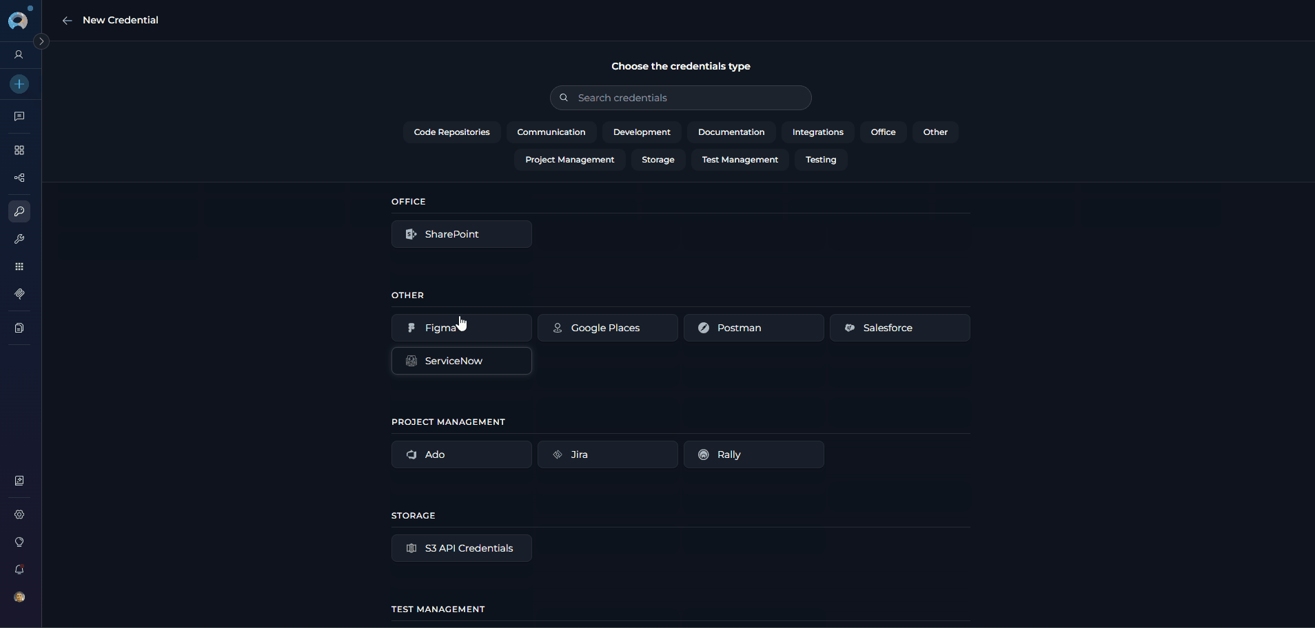Image resolution: width=1315 pixels, height=628 pixels.
Task: Filter by Code Repositories category
Action: tap(451, 132)
